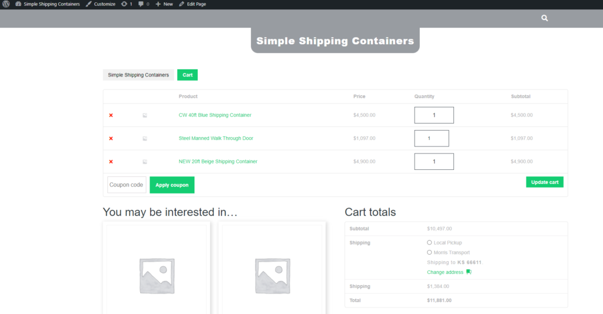Remove the CW 40ft Blue Shipping Container
603x314 pixels.
pos(111,115)
